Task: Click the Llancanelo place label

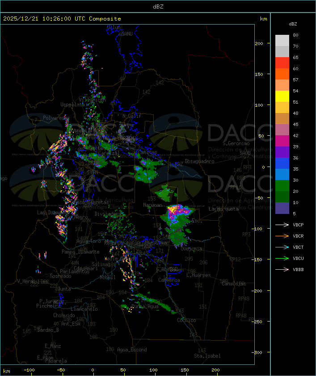Action: point(84,309)
